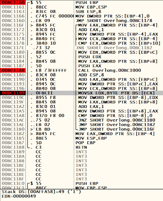Screen dimensions: 163x201
Task: Click hex bytes 837D F8 00
Action: point(50,116)
